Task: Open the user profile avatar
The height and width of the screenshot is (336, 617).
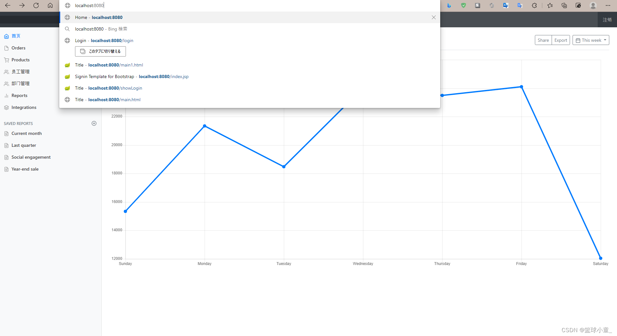Action: coord(593,5)
